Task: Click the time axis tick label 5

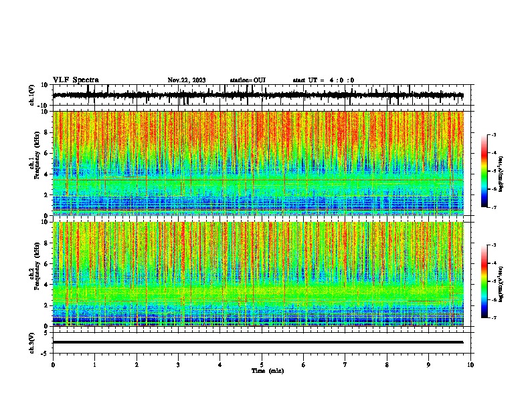Action: pos(262,365)
